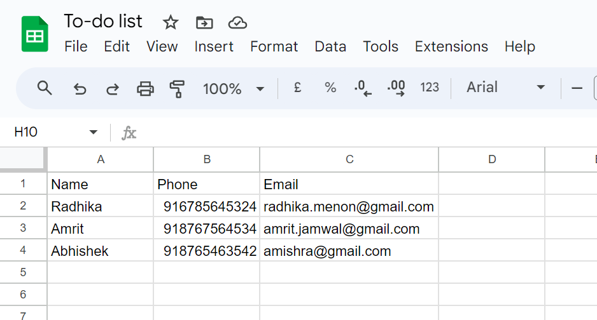Screen dimensions: 597x320
Task: Star the To-do list document
Action: [171, 23]
